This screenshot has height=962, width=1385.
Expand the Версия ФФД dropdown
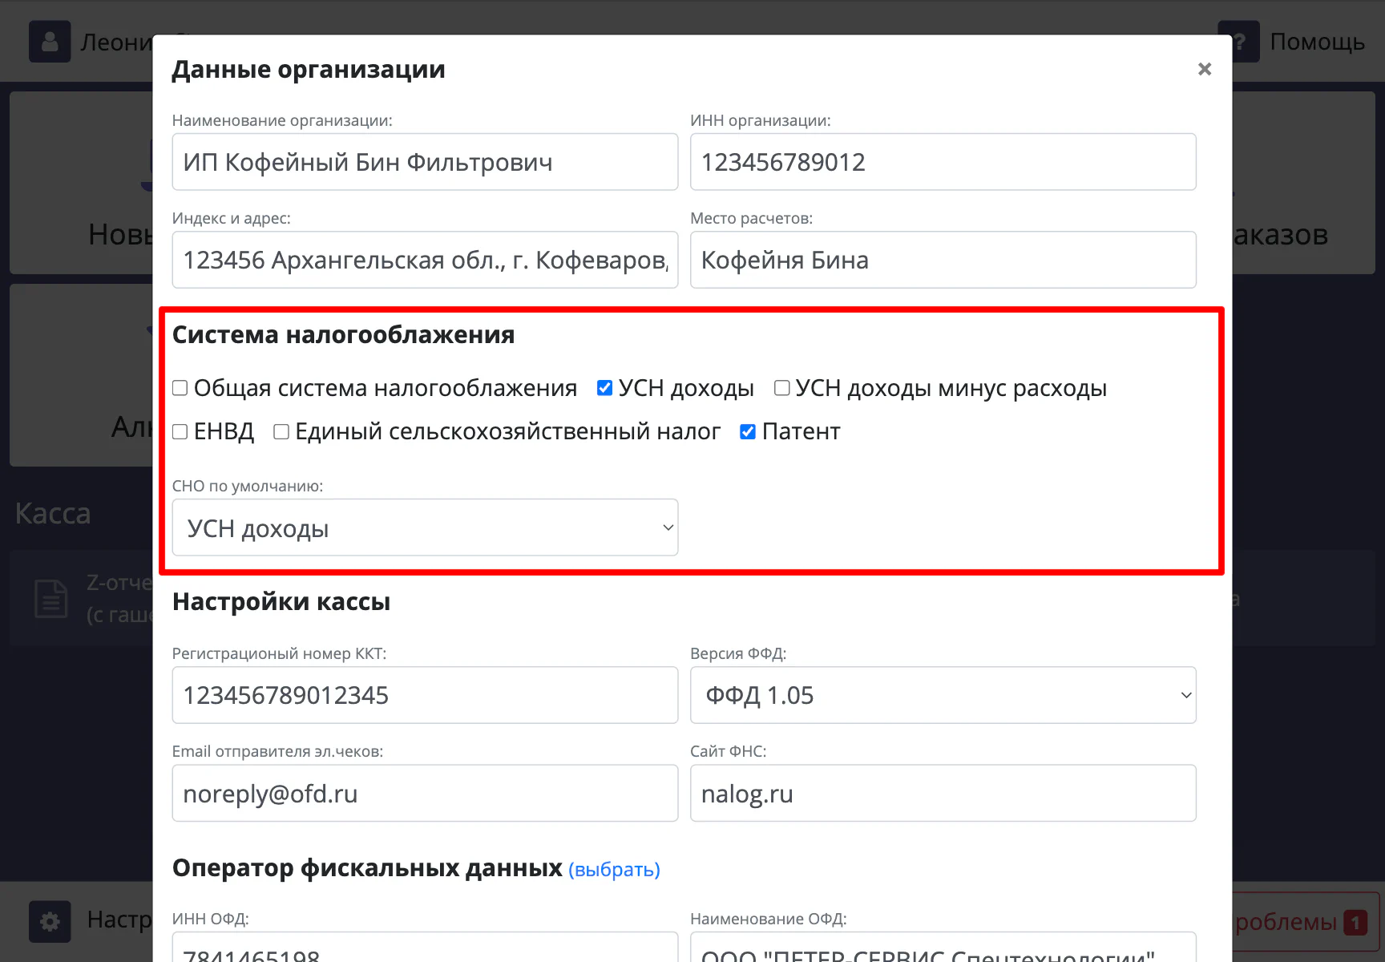pyautogui.click(x=943, y=695)
